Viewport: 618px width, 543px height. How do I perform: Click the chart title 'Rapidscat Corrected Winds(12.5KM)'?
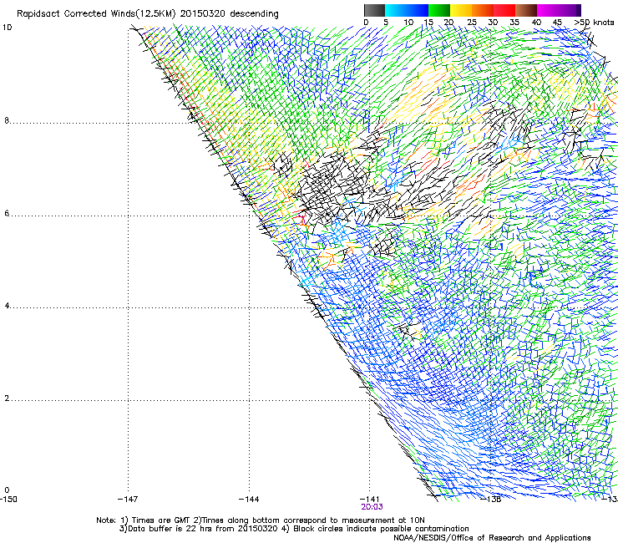click(x=96, y=14)
